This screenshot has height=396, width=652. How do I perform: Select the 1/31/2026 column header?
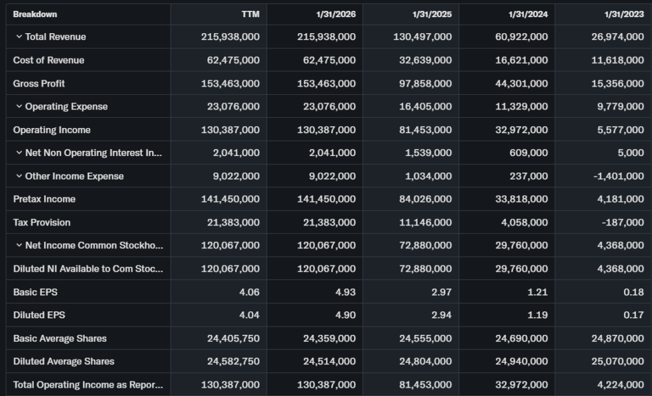(x=335, y=14)
